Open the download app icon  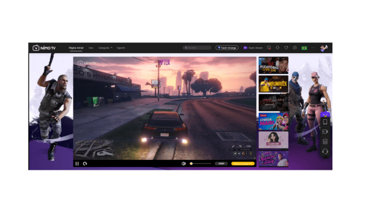click(277, 48)
